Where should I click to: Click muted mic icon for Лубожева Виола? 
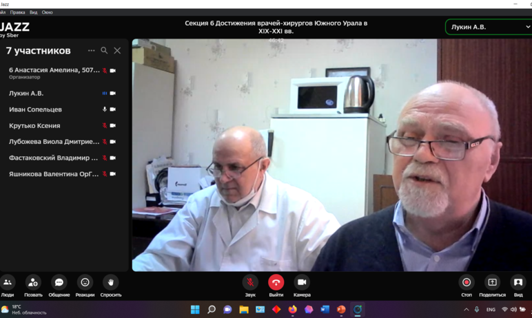pos(105,142)
